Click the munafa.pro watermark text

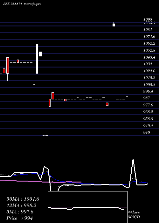coord(33,4)
